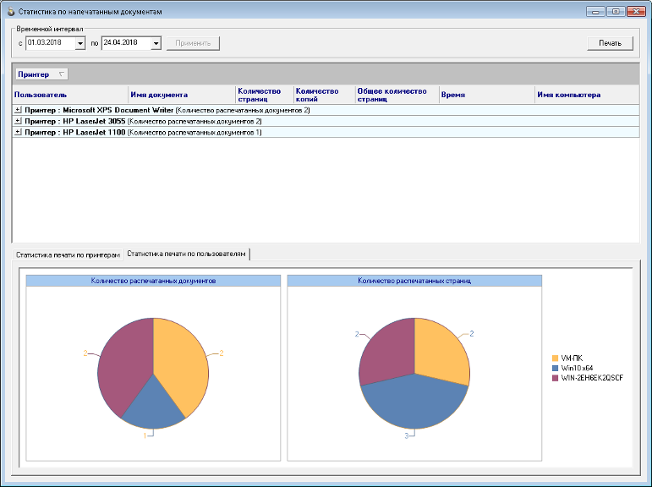The width and height of the screenshot is (652, 487).
Task: Sort by Количество копий column header
Action: coord(325,95)
